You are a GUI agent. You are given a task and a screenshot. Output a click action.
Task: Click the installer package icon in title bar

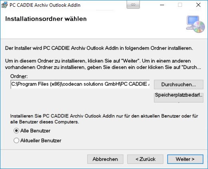4,5
